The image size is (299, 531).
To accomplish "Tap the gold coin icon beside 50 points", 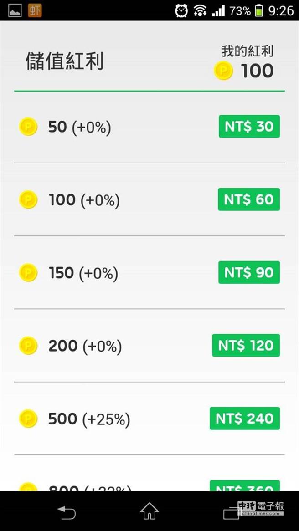I will (28, 127).
